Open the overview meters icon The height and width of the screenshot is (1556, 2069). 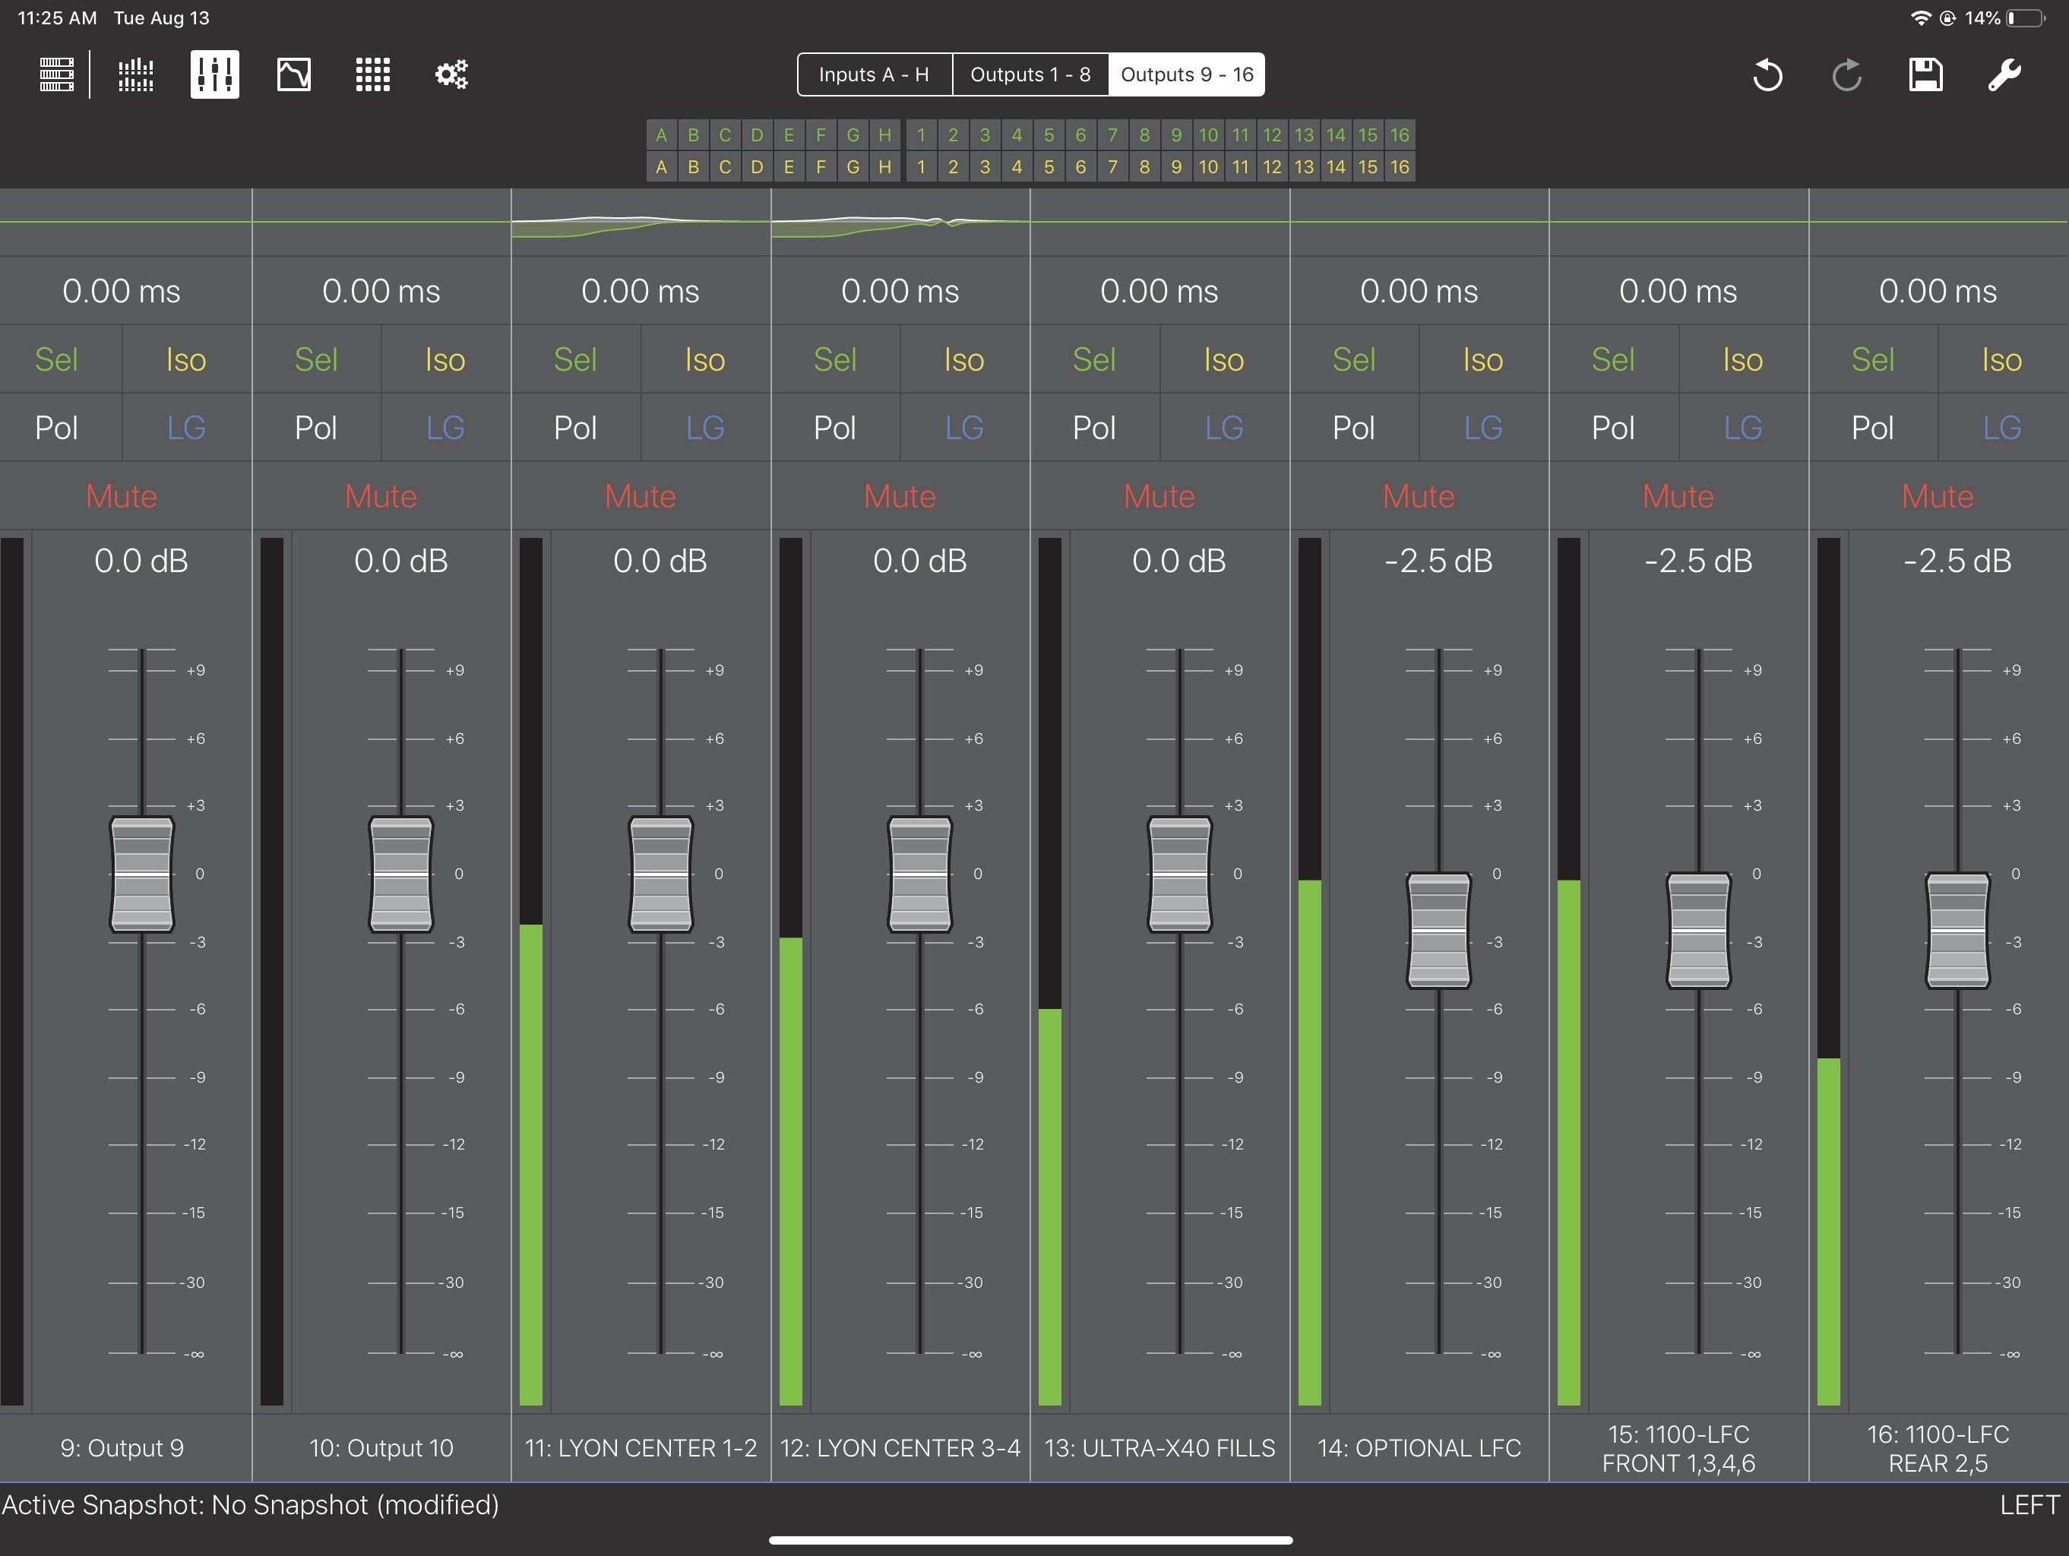(x=135, y=74)
